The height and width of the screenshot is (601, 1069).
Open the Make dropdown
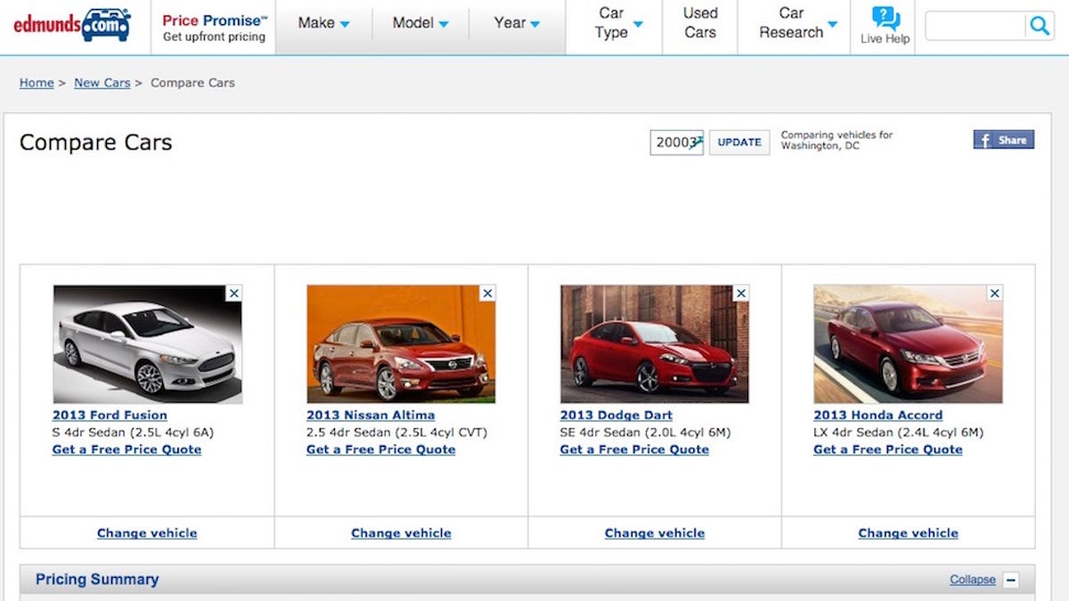[323, 23]
